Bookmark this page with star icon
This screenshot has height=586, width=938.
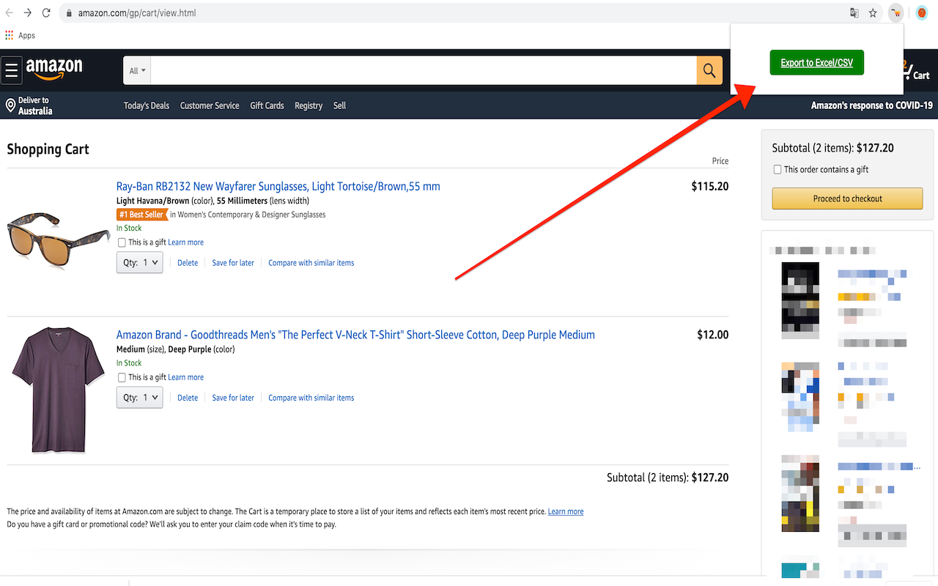pos(873,13)
